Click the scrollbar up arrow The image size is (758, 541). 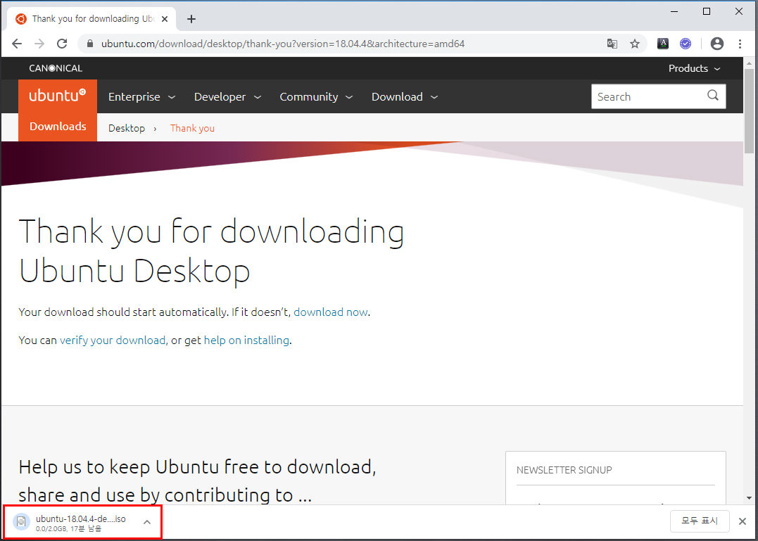750,63
